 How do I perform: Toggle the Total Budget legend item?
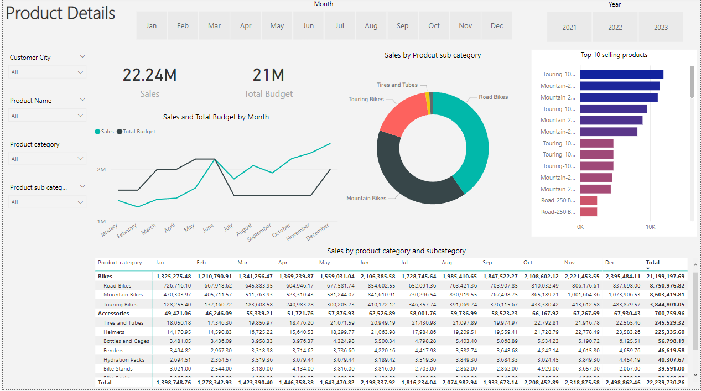coord(140,131)
